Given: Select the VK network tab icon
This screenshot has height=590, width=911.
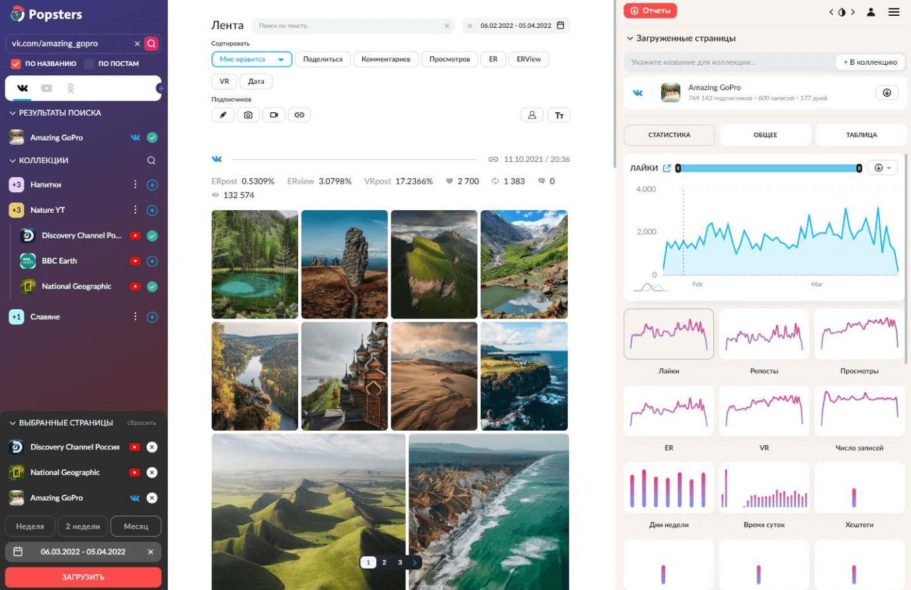Looking at the screenshot, I should 22,88.
